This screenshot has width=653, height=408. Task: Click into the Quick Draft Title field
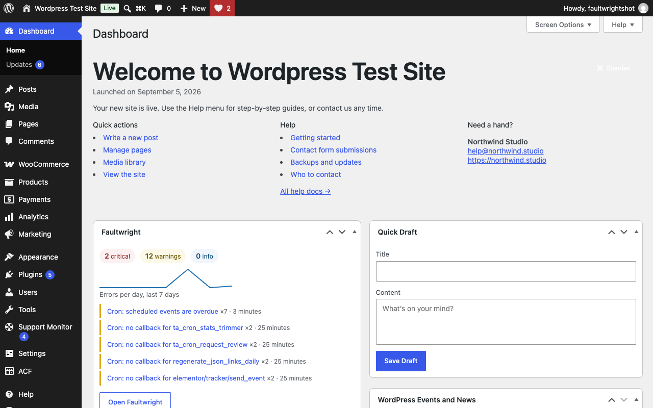[506, 271]
